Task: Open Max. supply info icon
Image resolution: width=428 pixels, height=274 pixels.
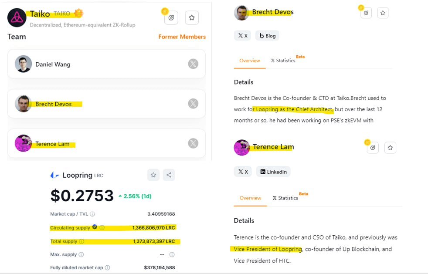Action: pos(81,254)
